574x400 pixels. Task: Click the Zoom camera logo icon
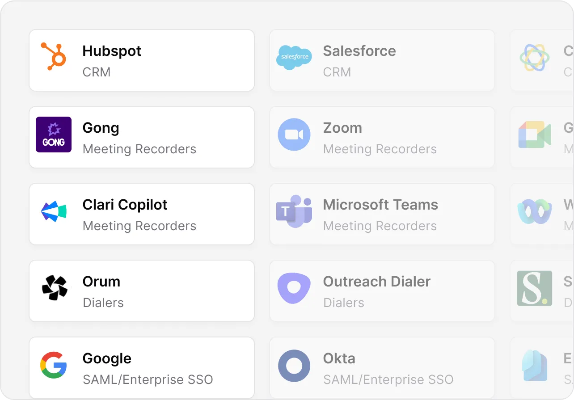tap(294, 135)
